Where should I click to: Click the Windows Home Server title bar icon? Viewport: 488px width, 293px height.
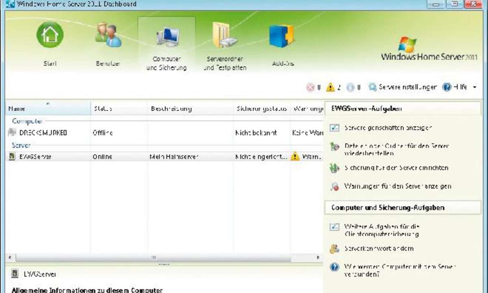[x=10, y=4]
